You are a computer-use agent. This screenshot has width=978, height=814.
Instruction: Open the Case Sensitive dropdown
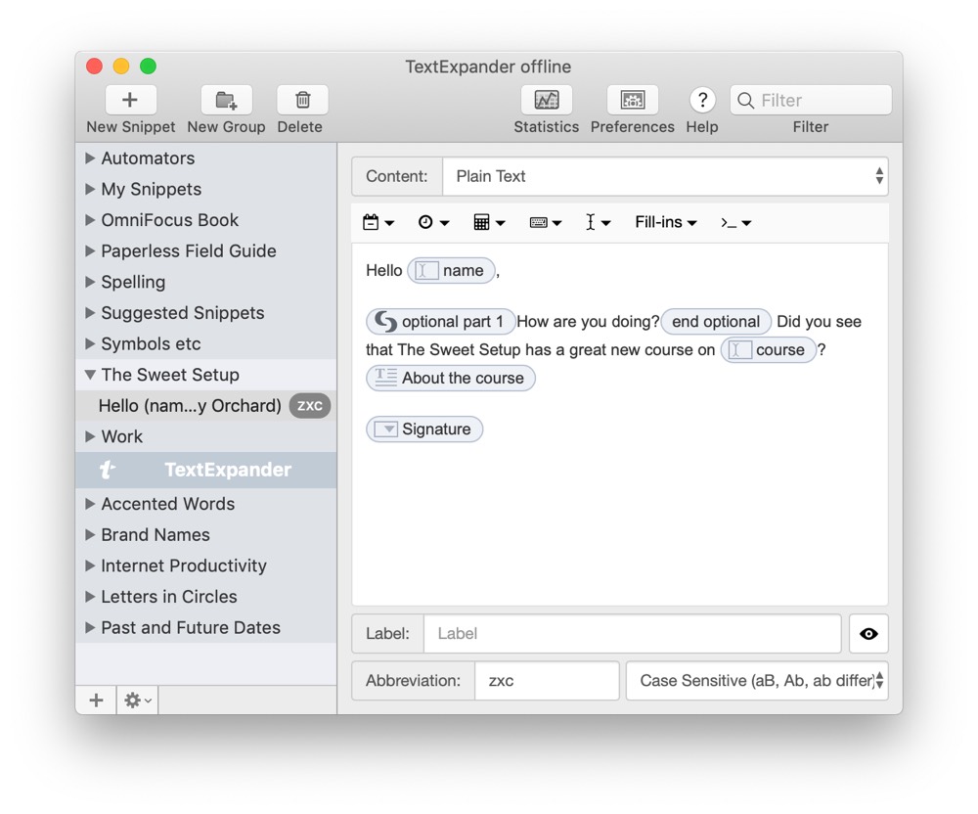tap(757, 681)
